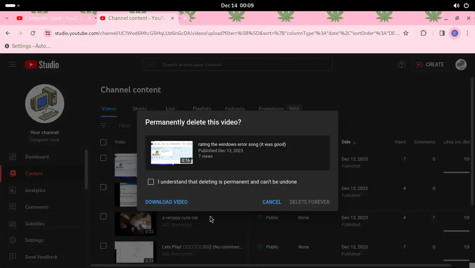This screenshot has height=268, width=475.
Task: Click the address bar URL
Action: point(227,33)
